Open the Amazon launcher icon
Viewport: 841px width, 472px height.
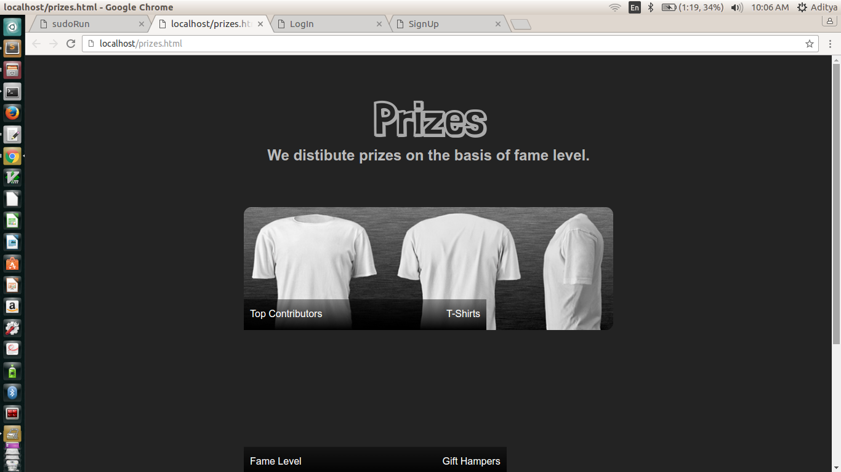12,307
